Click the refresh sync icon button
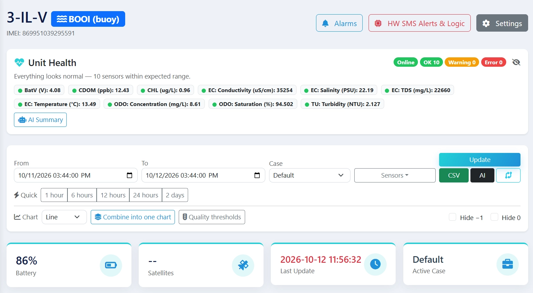Viewport: 533px width, 293px height. (x=508, y=175)
